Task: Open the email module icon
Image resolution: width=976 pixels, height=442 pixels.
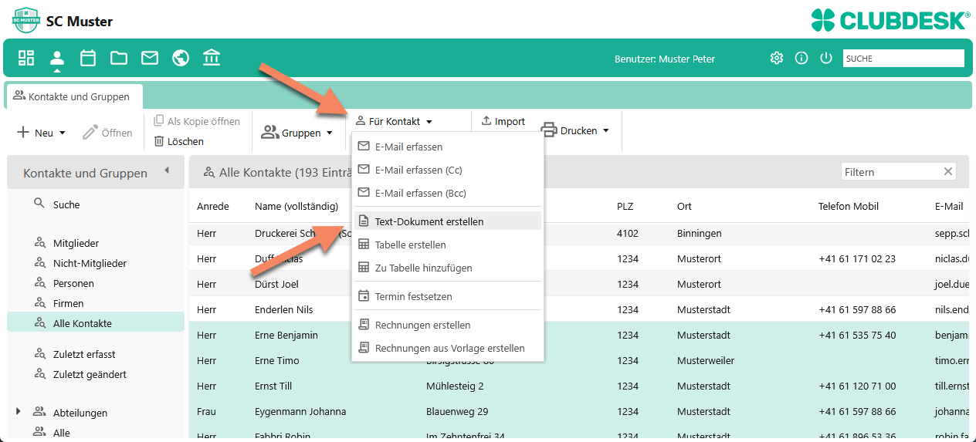Action: (x=150, y=58)
